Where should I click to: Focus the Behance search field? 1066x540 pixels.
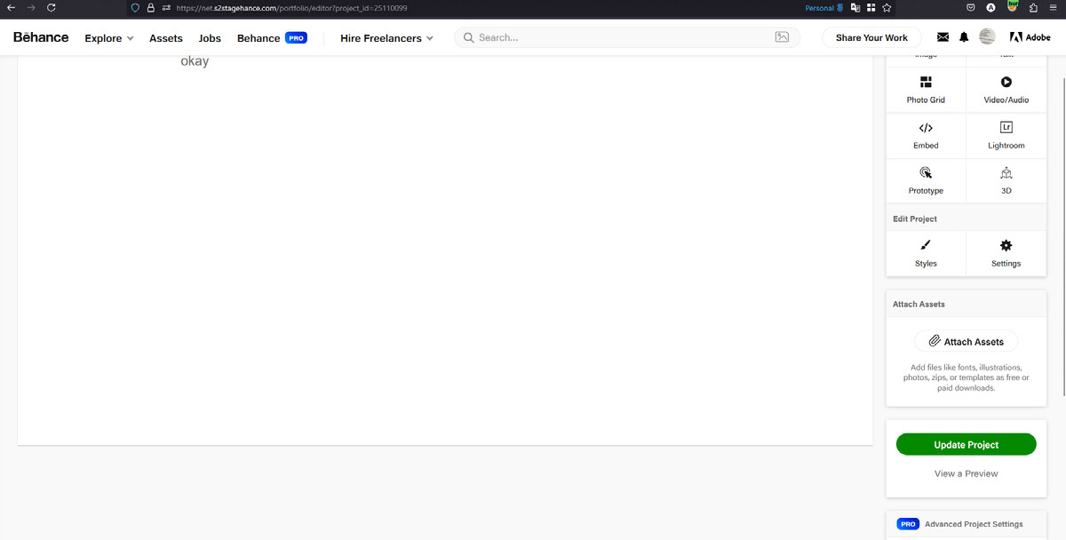[x=622, y=37]
